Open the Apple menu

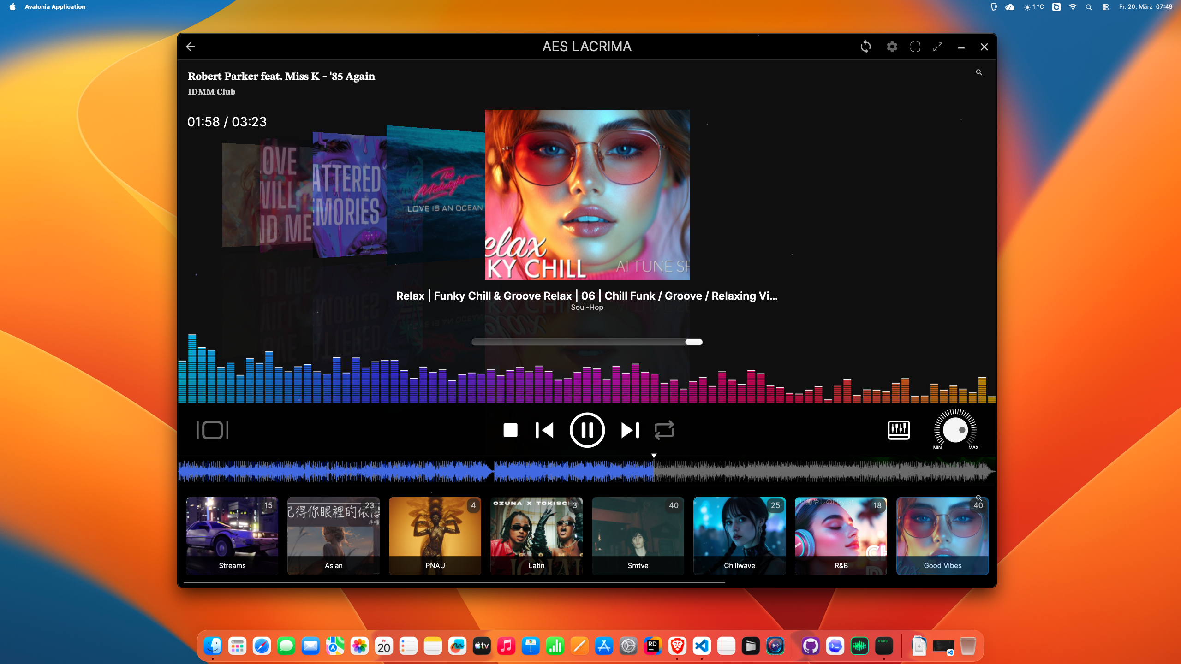12,6
